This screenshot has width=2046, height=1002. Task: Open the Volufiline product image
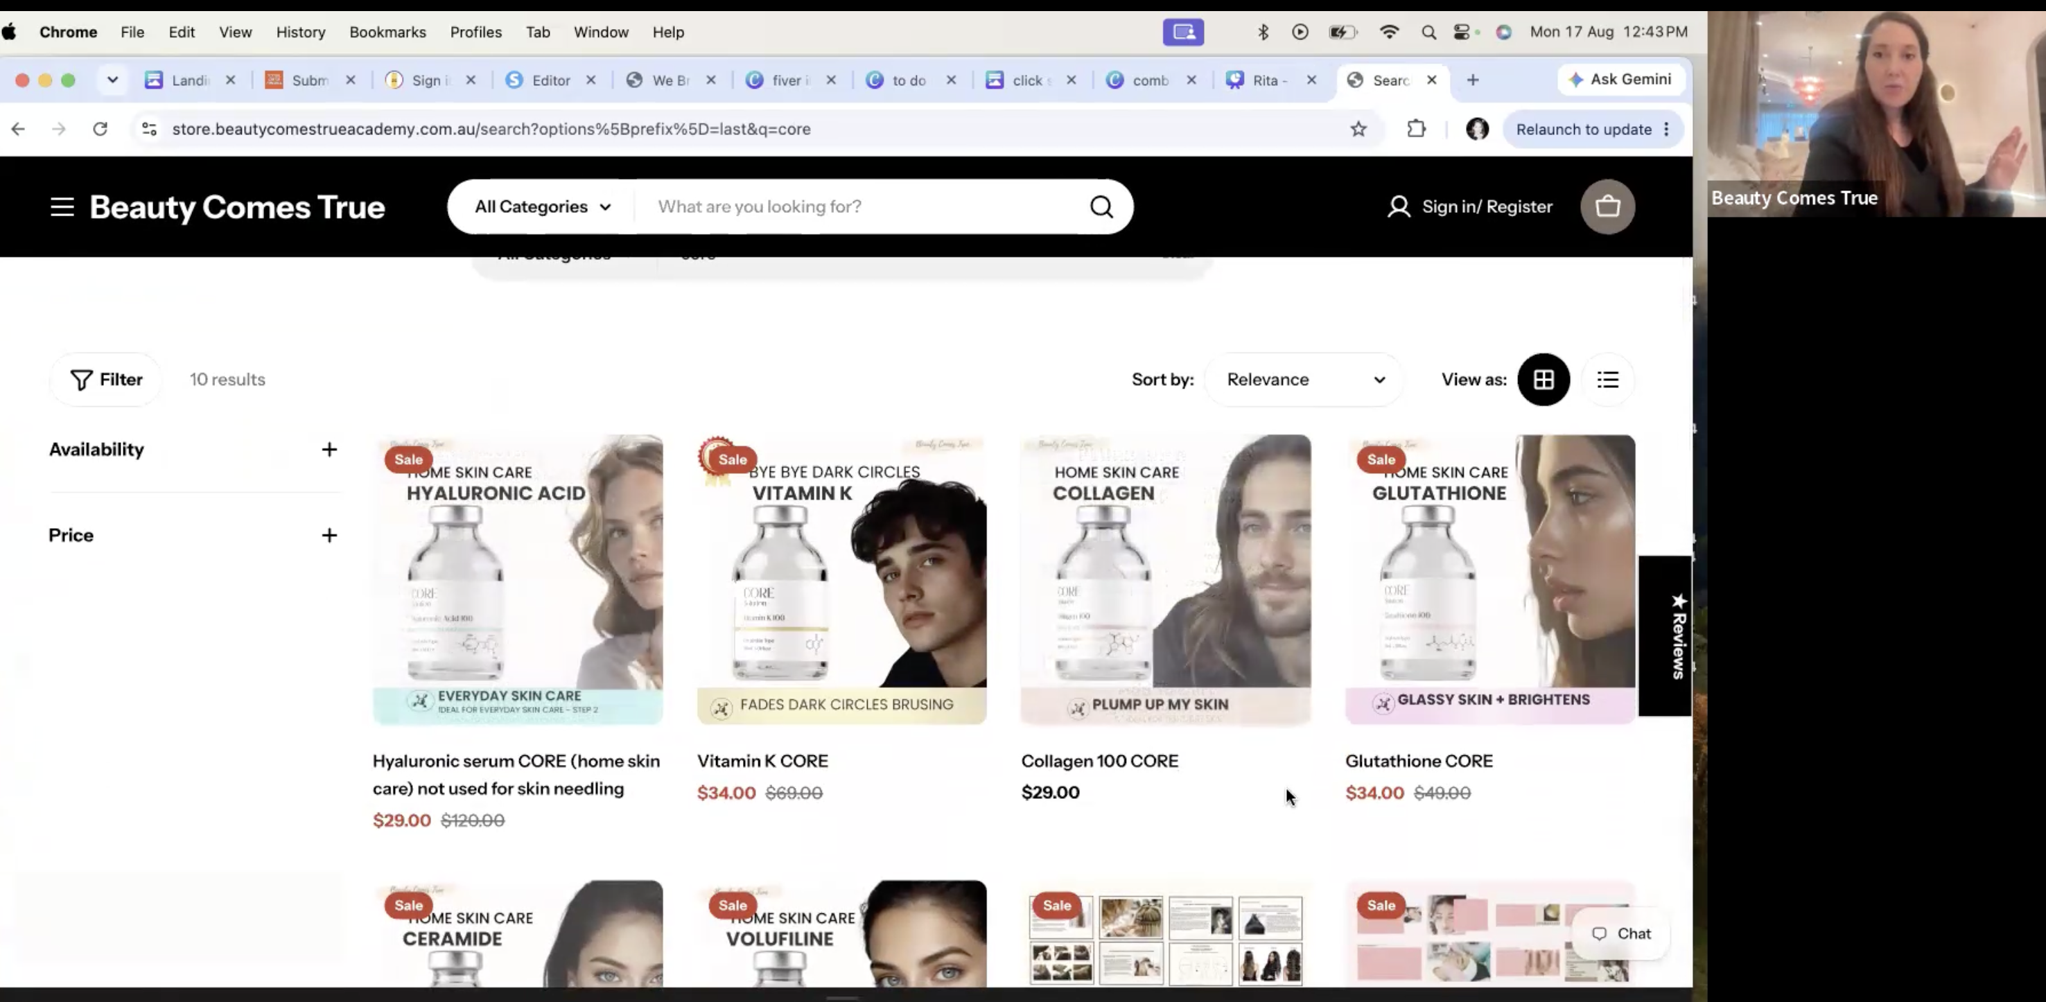(x=842, y=933)
